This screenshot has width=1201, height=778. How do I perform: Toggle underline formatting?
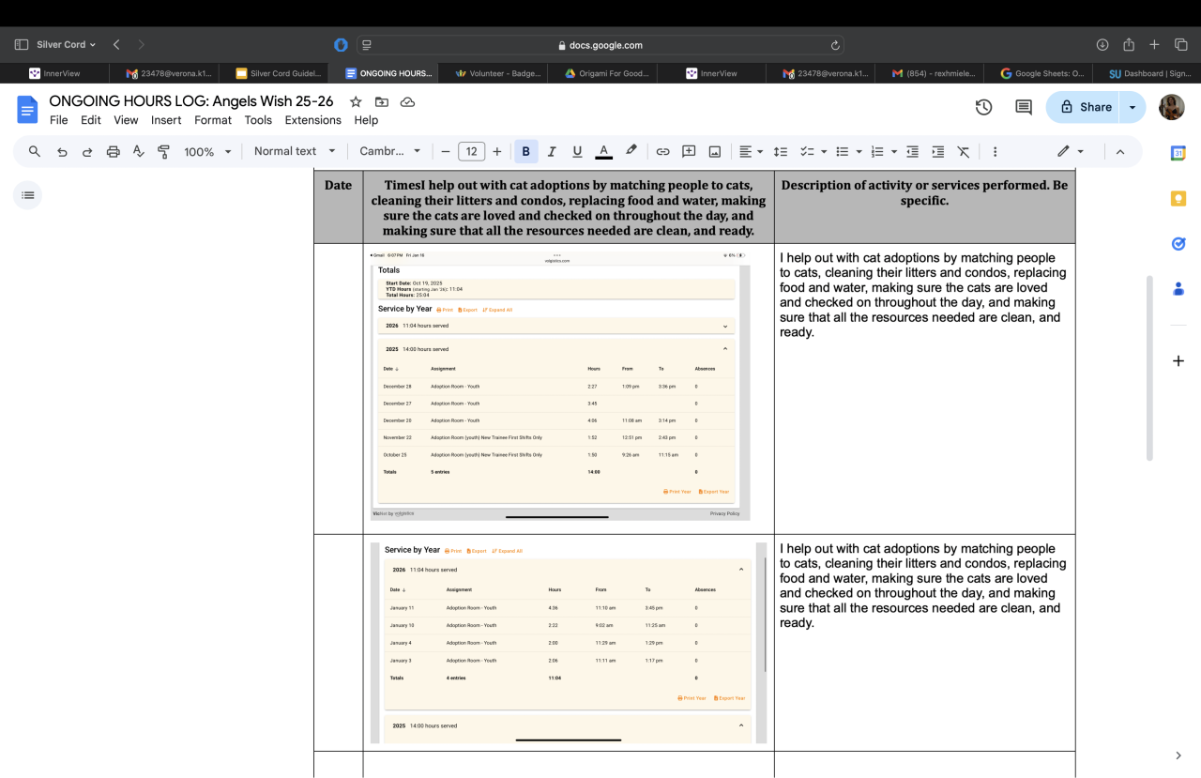coord(577,152)
